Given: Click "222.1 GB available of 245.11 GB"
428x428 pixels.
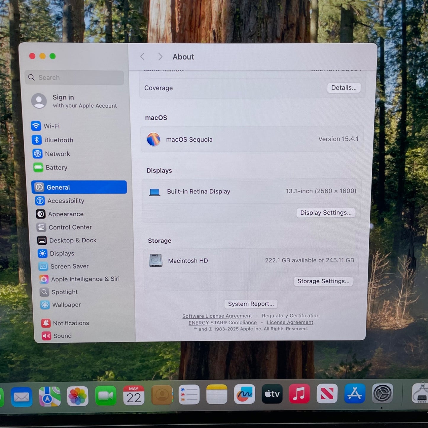Looking at the screenshot, I should (x=310, y=260).
